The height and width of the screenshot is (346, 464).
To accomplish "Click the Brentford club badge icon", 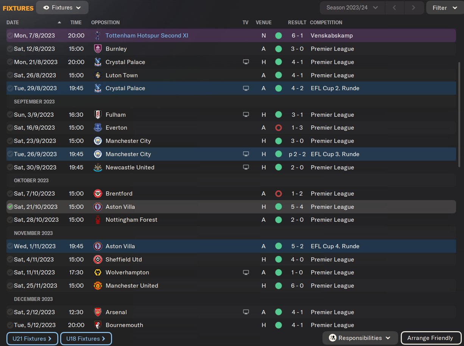I will pyautogui.click(x=98, y=194).
